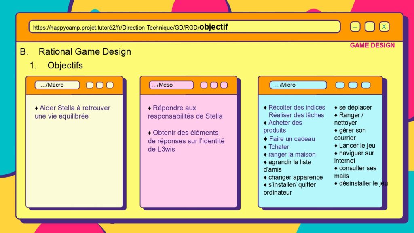
Task: Click the rightmost control button of the Micro window
Action: click(x=365, y=85)
